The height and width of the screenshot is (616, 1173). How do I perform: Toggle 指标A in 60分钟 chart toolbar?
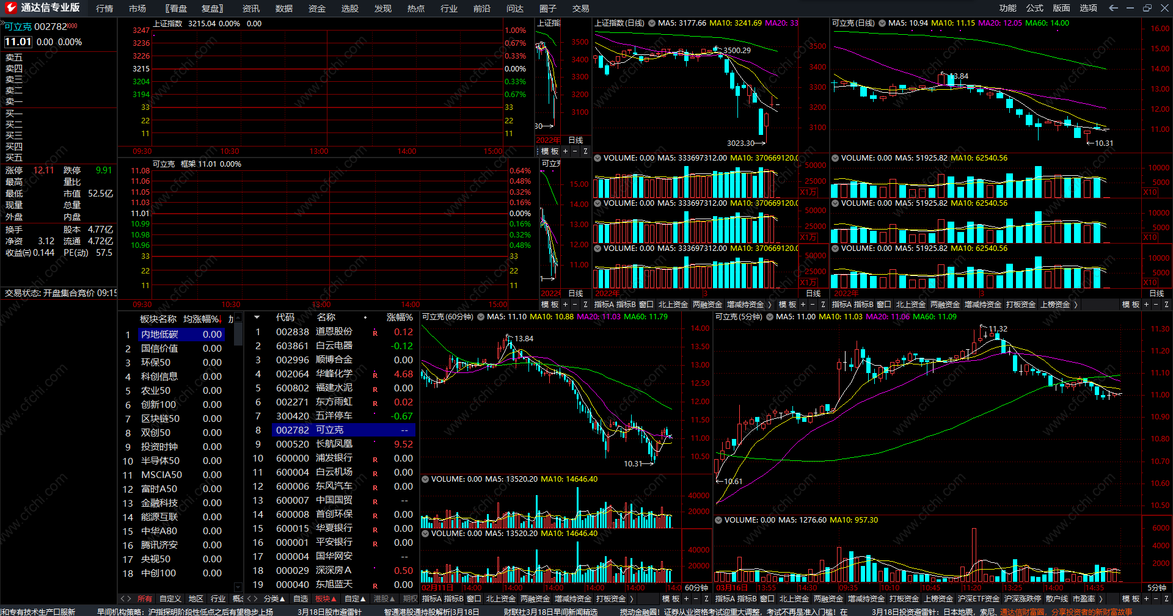(432, 599)
